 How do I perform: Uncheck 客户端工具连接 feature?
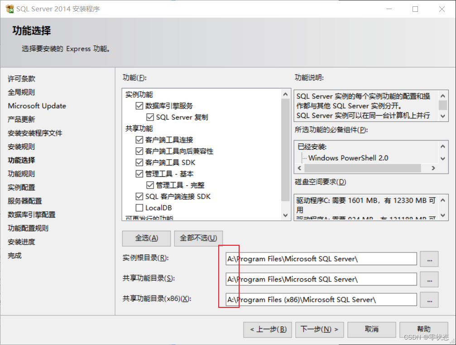point(139,140)
